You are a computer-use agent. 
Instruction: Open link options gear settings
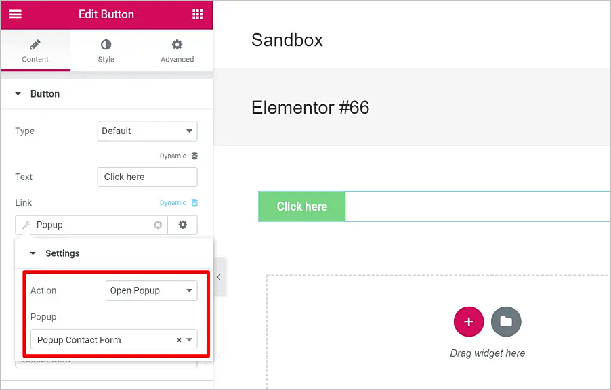(182, 225)
